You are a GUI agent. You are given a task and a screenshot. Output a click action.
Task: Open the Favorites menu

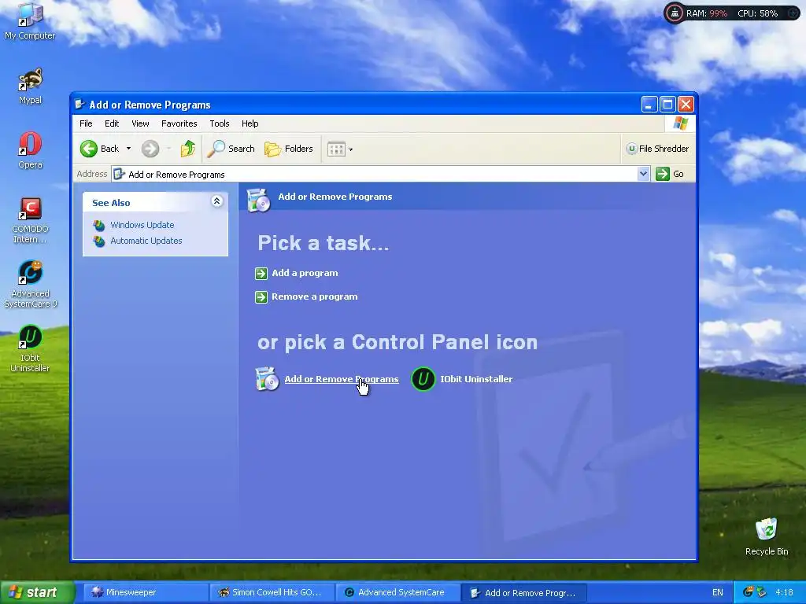[x=179, y=123]
